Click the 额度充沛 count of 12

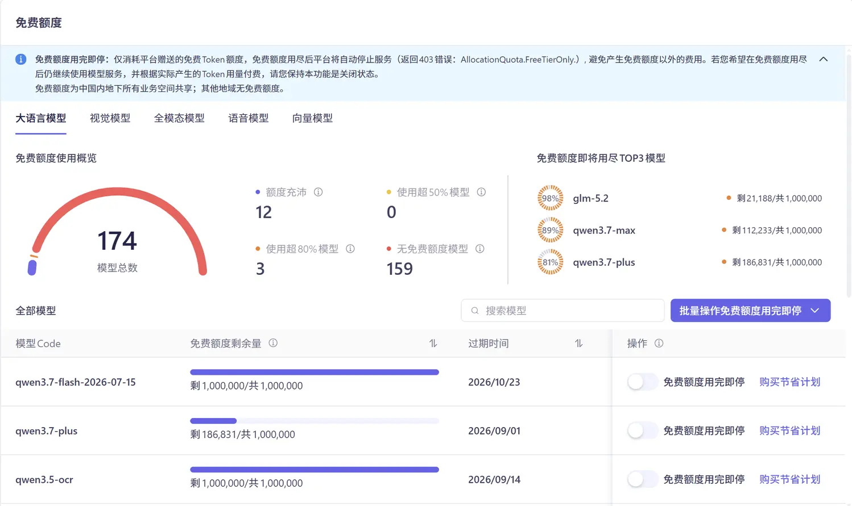click(x=264, y=212)
